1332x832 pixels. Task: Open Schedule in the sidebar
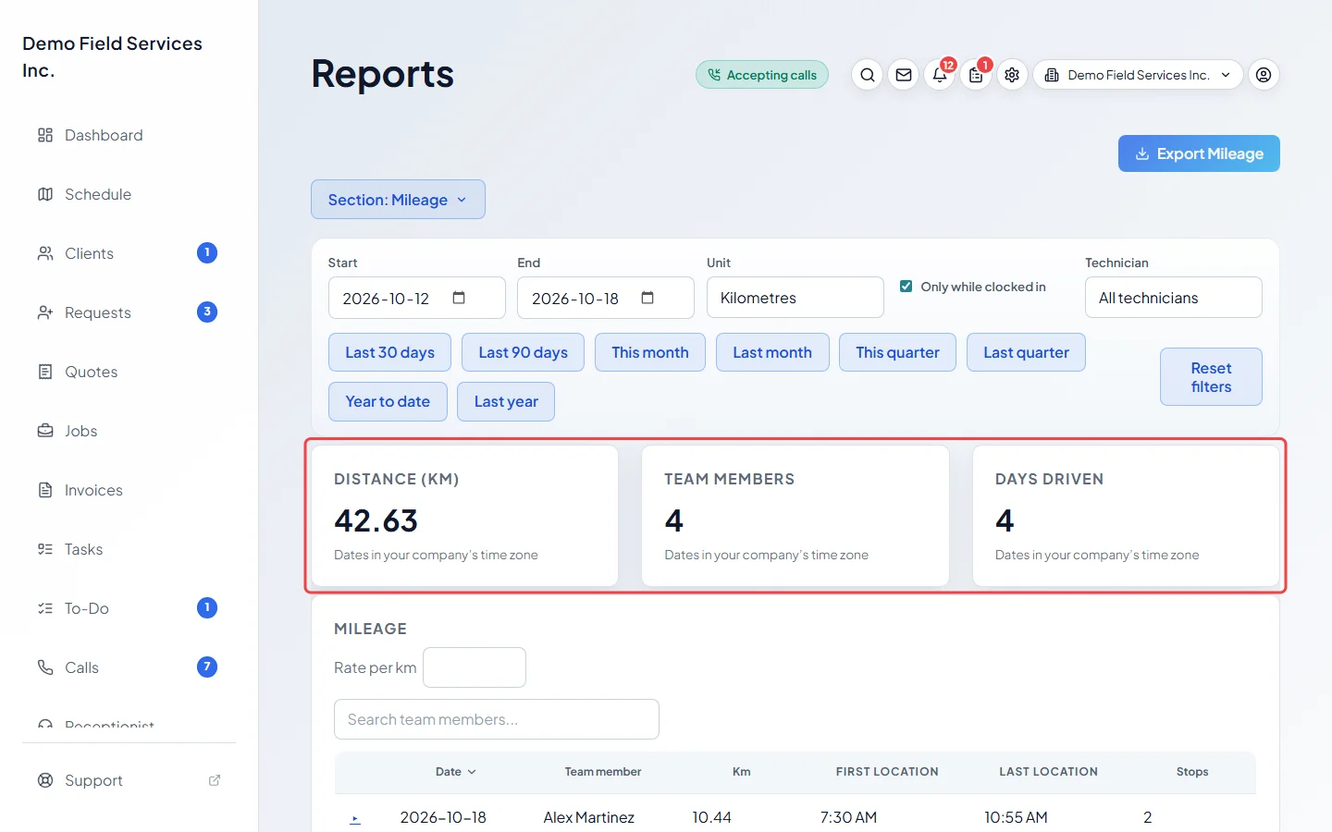click(x=129, y=194)
